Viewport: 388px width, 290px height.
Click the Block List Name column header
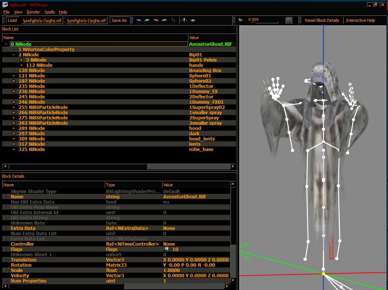point(95,38)
